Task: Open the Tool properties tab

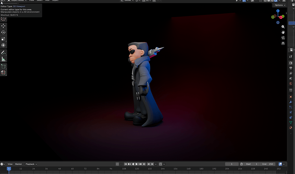Action: pos(291,56)
